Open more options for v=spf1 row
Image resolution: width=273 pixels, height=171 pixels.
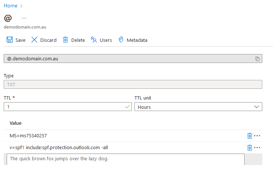coord(257,148)
